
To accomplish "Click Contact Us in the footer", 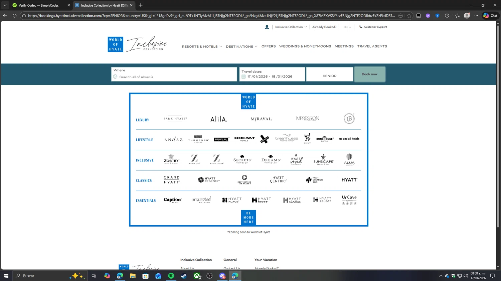I will [x=232, y=268].
